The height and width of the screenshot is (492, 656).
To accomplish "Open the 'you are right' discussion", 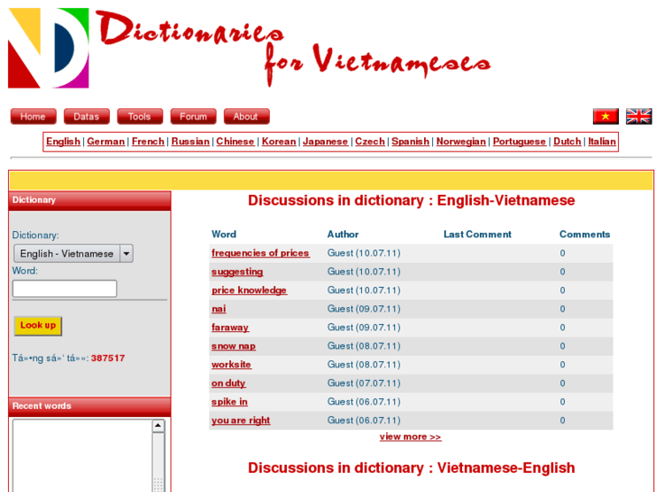I will click(x=241, y=420).
